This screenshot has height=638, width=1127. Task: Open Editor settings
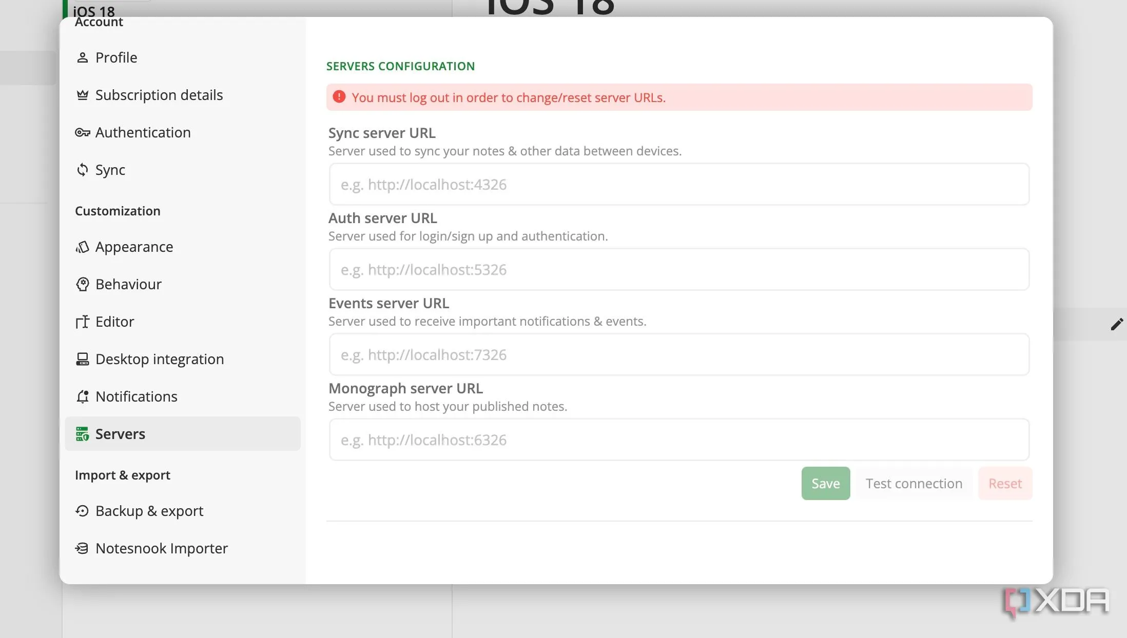183,322
